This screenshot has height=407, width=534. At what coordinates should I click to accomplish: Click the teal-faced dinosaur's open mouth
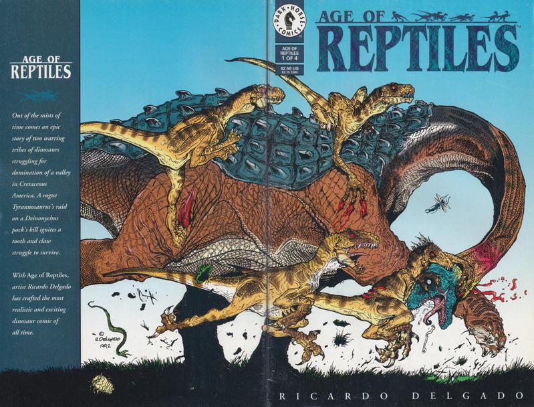[439, 309]
